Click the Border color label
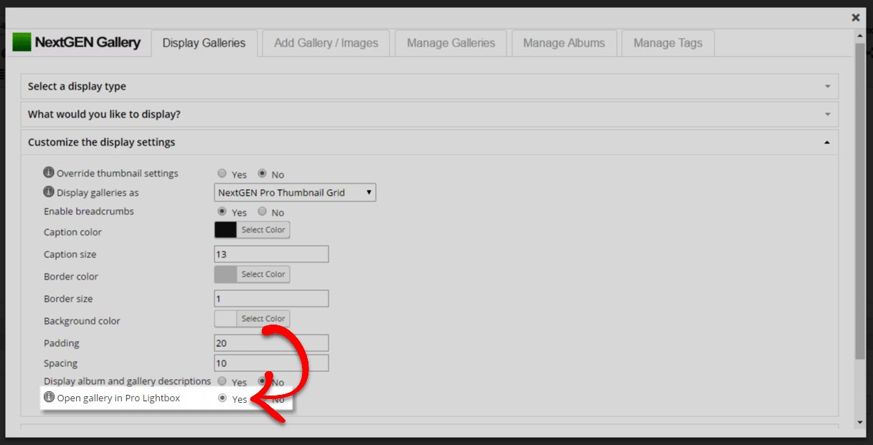 pyautogui.click(x=71, y=277)
